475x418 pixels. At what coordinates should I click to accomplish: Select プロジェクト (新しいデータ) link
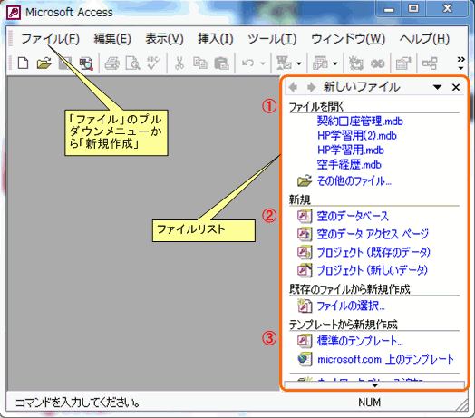coord(373,270)
